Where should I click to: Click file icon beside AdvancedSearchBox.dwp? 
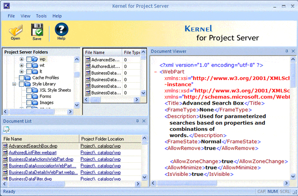coord(5,146)
